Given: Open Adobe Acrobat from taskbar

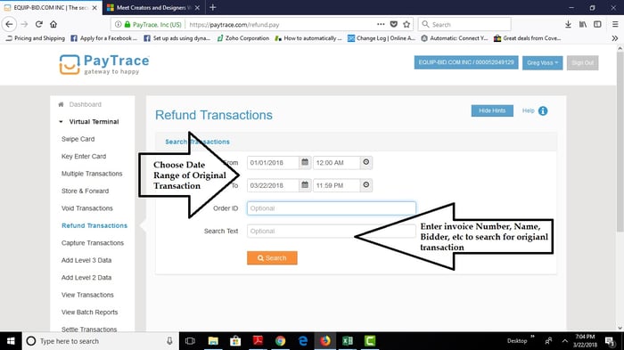Looking at the screenshot, I should click(x=258, y=341).
